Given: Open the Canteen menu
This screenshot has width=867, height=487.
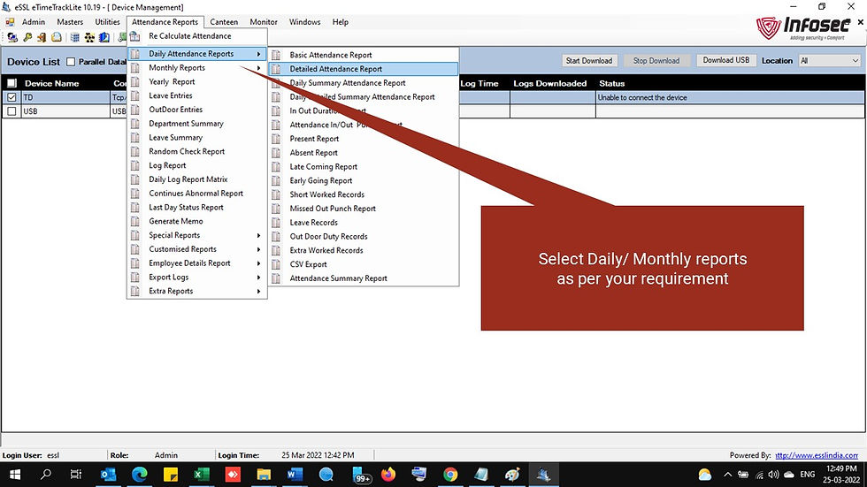Looking at the screenshot, I should 224,22.
